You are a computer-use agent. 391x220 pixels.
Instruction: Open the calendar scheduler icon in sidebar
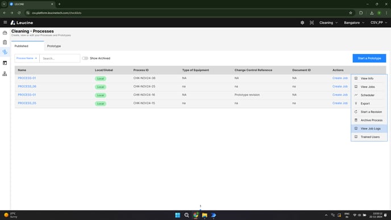pos(5,63)
